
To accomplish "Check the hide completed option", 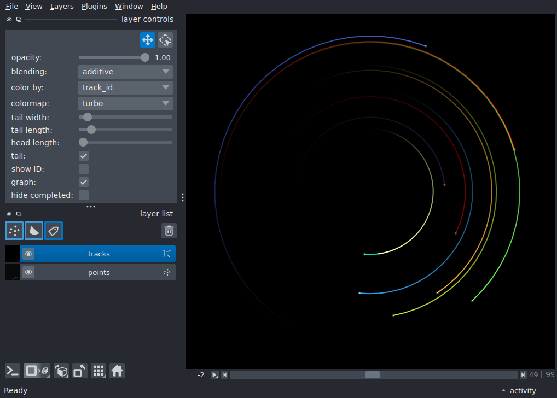I will (84, 195).
